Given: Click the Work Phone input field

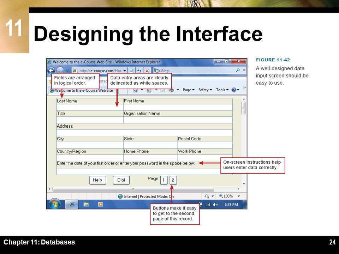Looking at the screenshot, I should tap(205, 157).
